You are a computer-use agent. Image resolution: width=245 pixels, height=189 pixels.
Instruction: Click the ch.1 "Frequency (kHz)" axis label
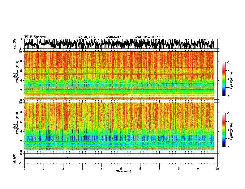point(17,72)
